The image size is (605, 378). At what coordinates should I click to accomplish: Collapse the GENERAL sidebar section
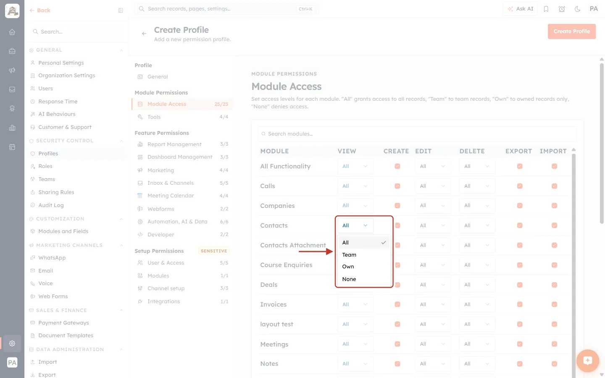click(x=121, y=50)
